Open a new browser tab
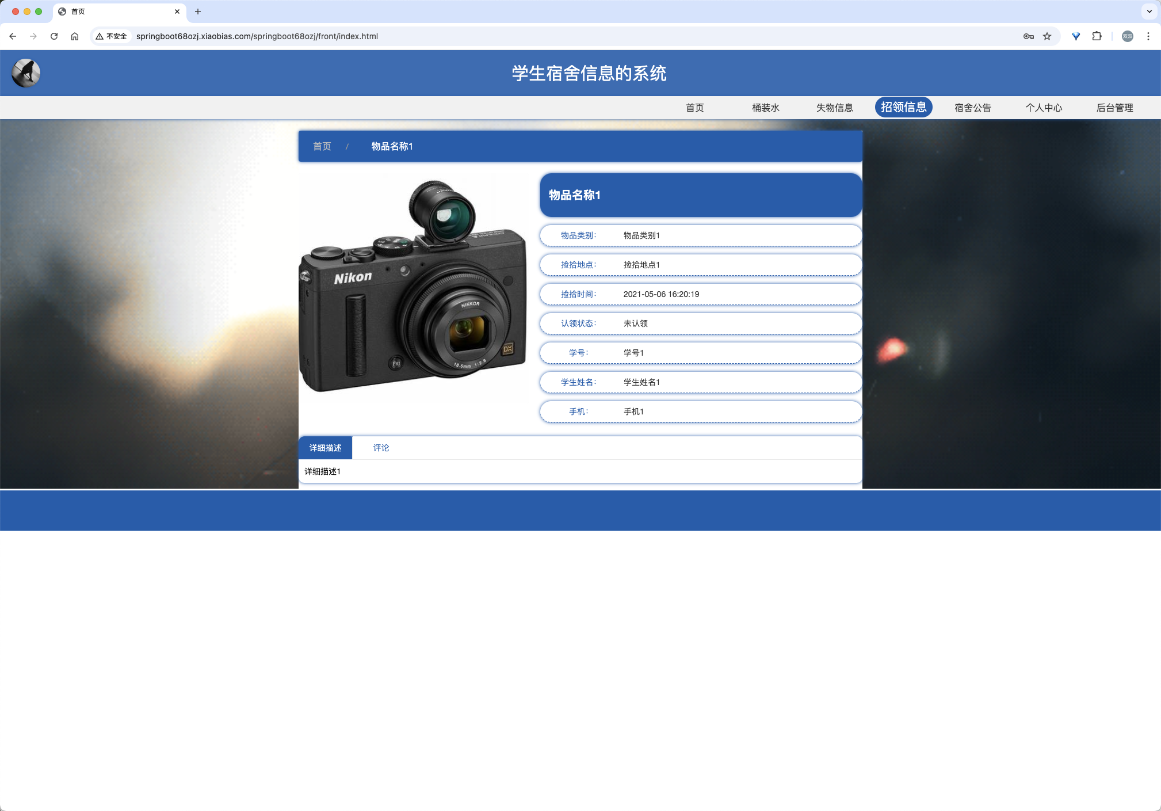The width and height of the screenshot is (1161, 811). point(198,12)
